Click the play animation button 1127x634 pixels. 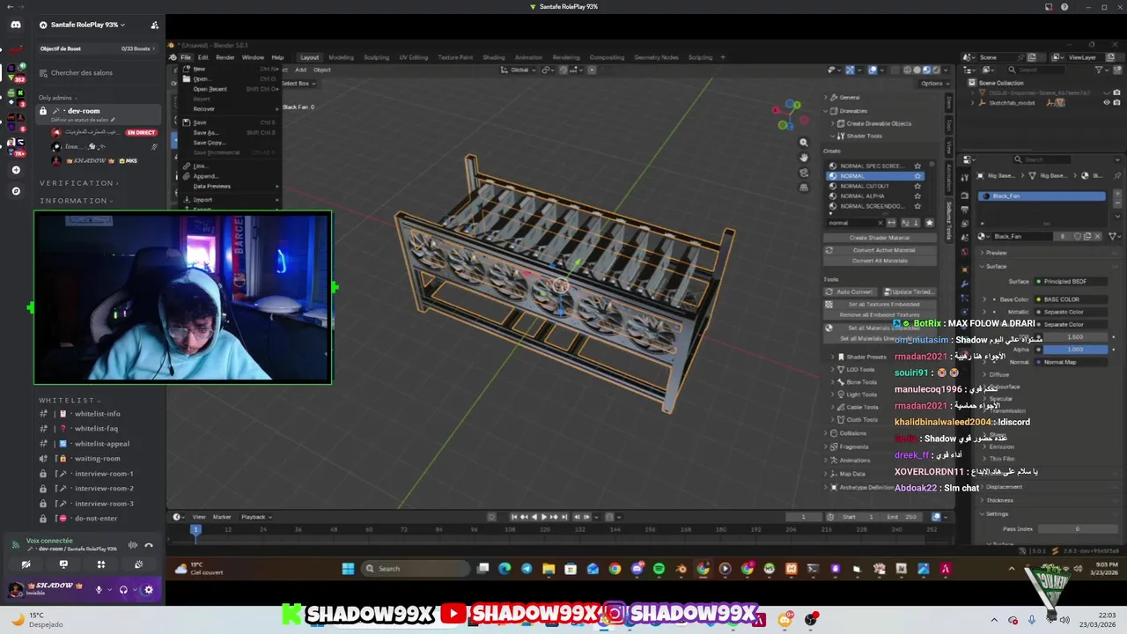[x=543, y=517]
